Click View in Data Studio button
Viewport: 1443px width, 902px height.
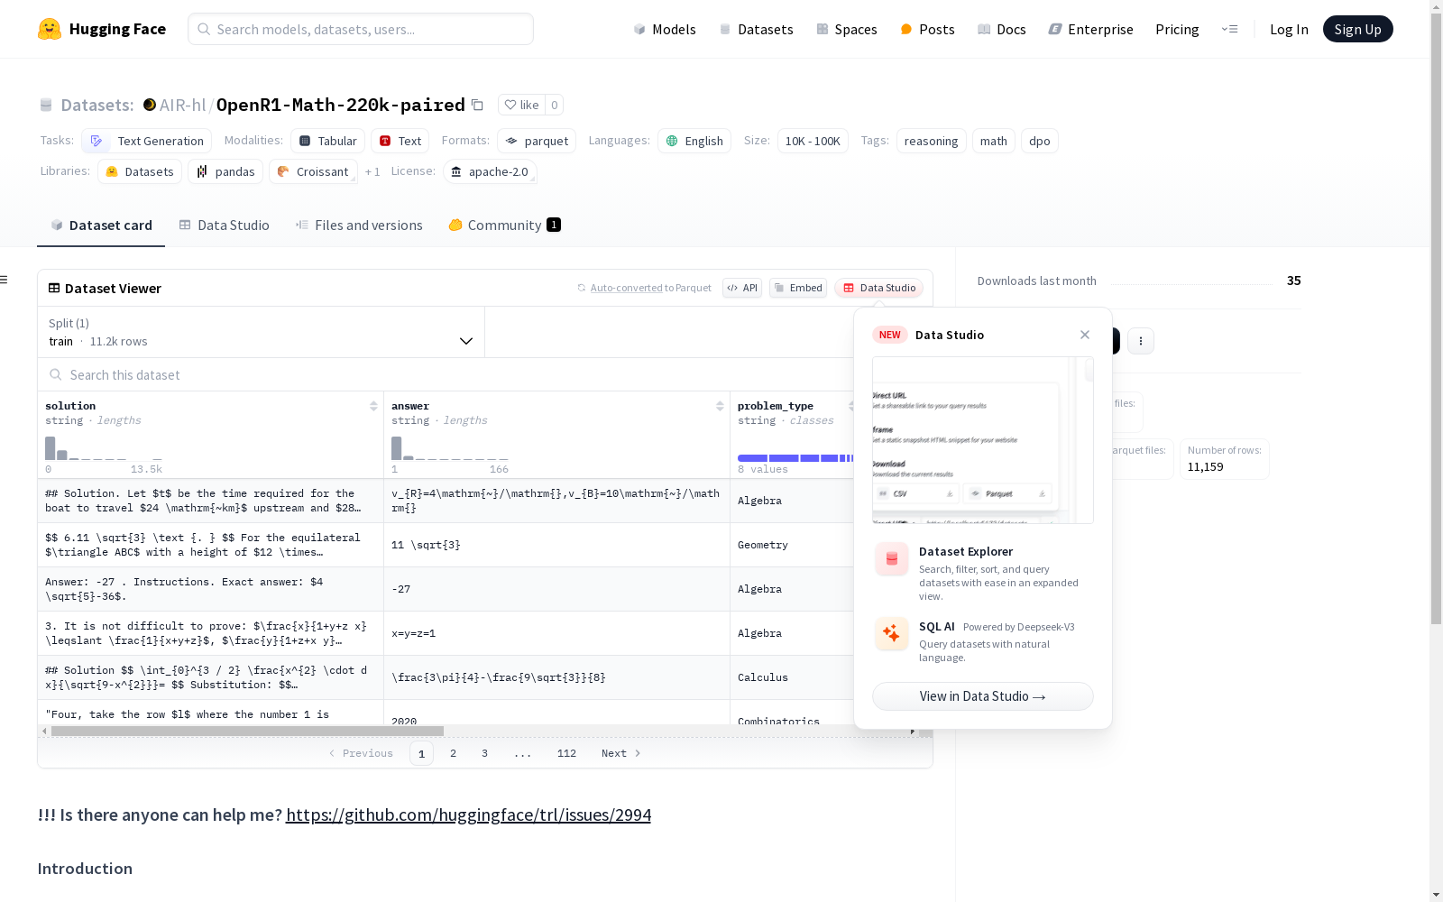(983, 696)
